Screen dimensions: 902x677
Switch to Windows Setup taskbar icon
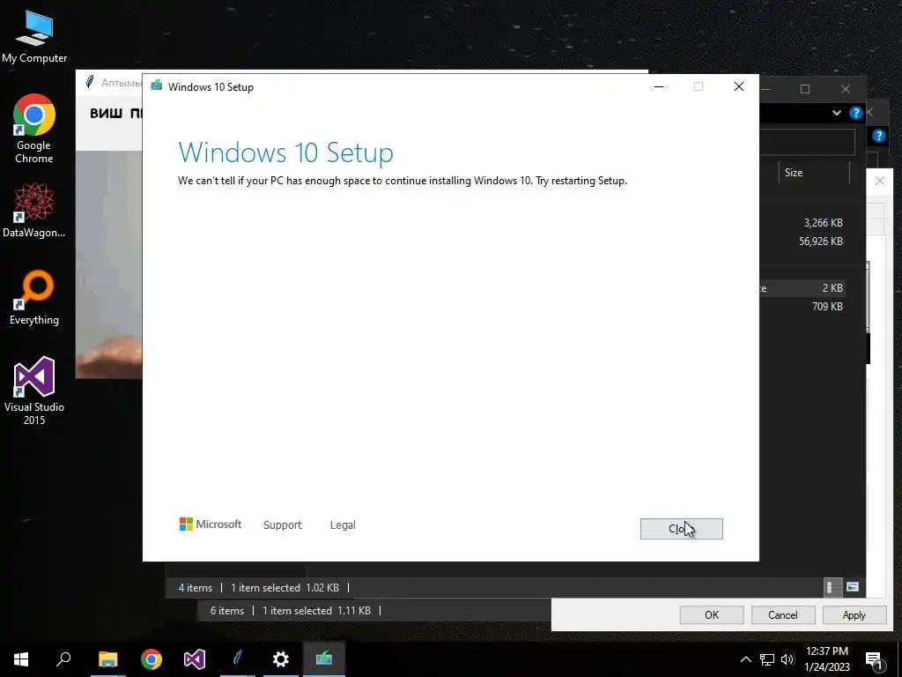click(x=324, y=659)
